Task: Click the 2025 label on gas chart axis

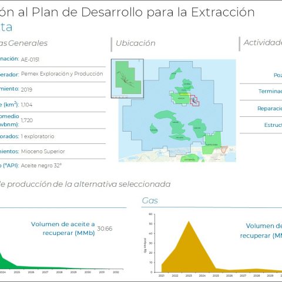Action: tap(216, 276)
